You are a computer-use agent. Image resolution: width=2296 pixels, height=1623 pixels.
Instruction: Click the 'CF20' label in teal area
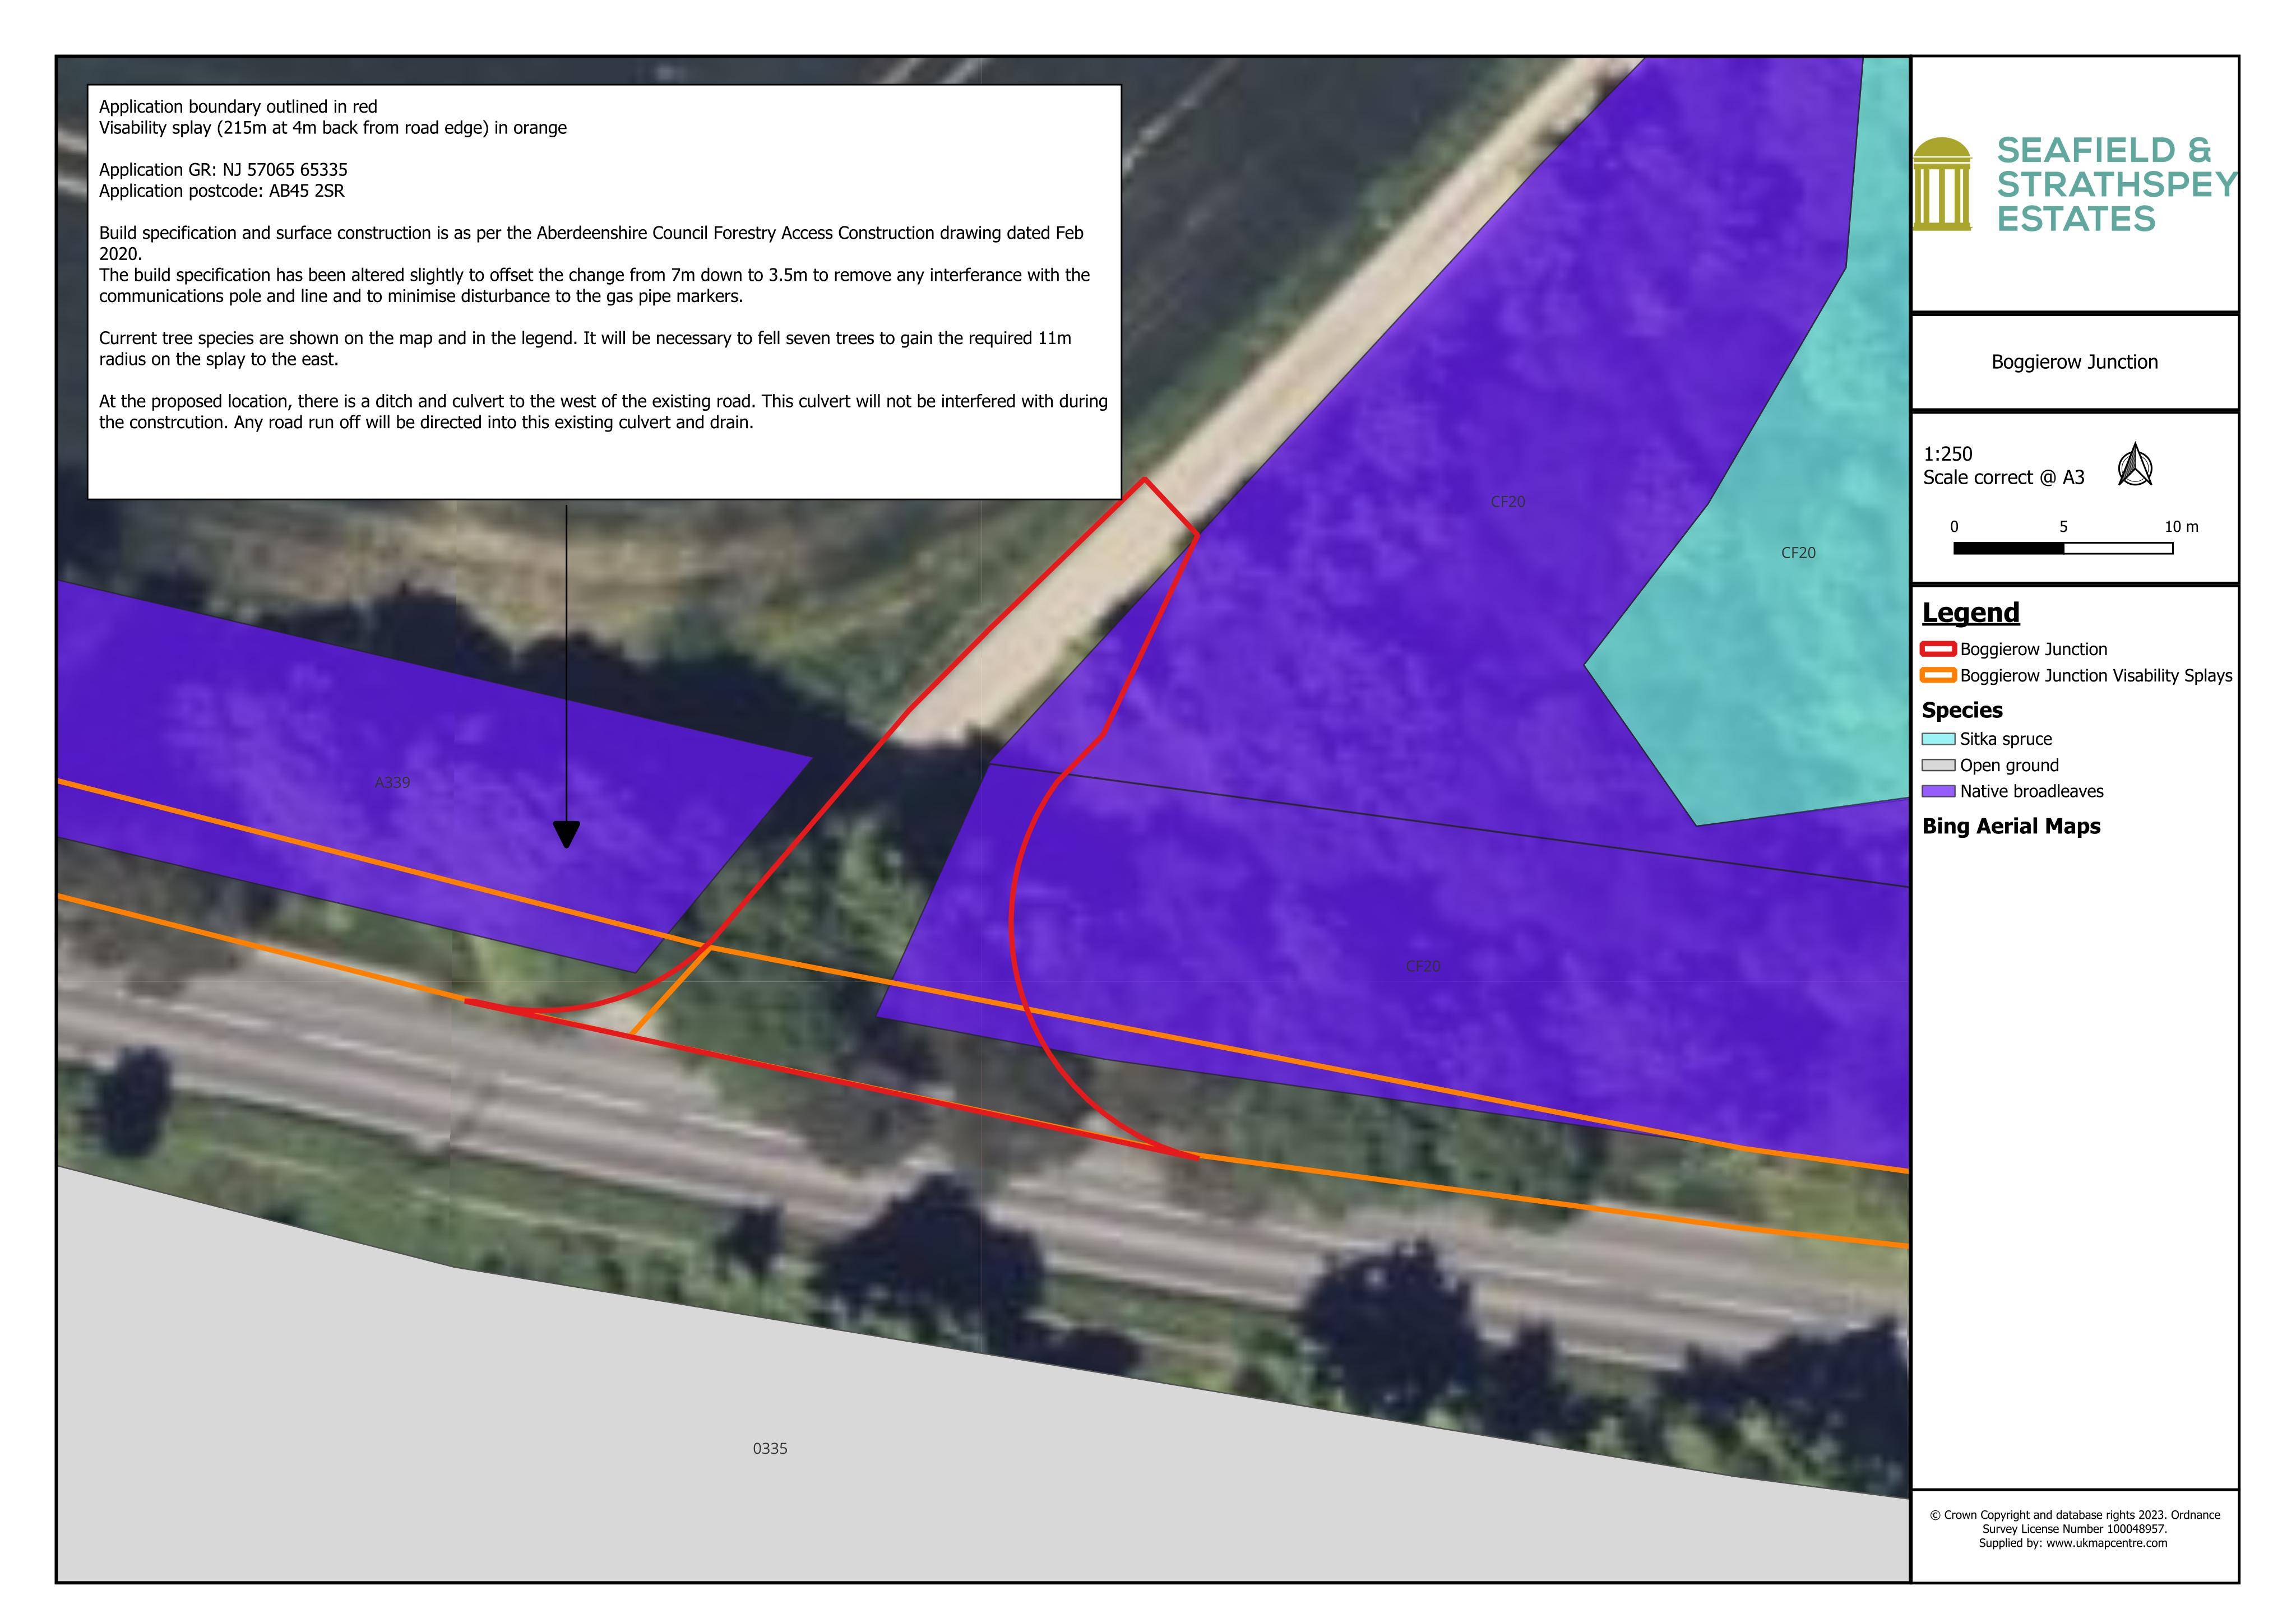[x=1798, y=553]
